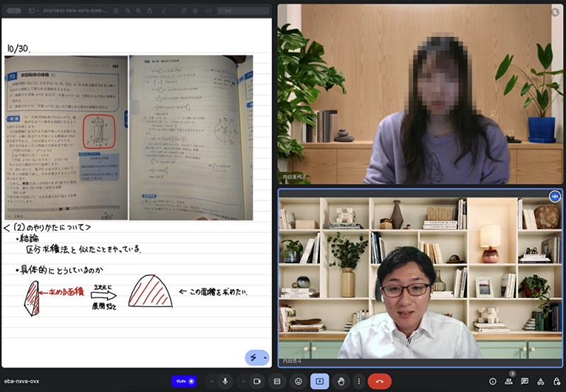Stop presenting via highlighted share-screen button

tap(320, 381)
